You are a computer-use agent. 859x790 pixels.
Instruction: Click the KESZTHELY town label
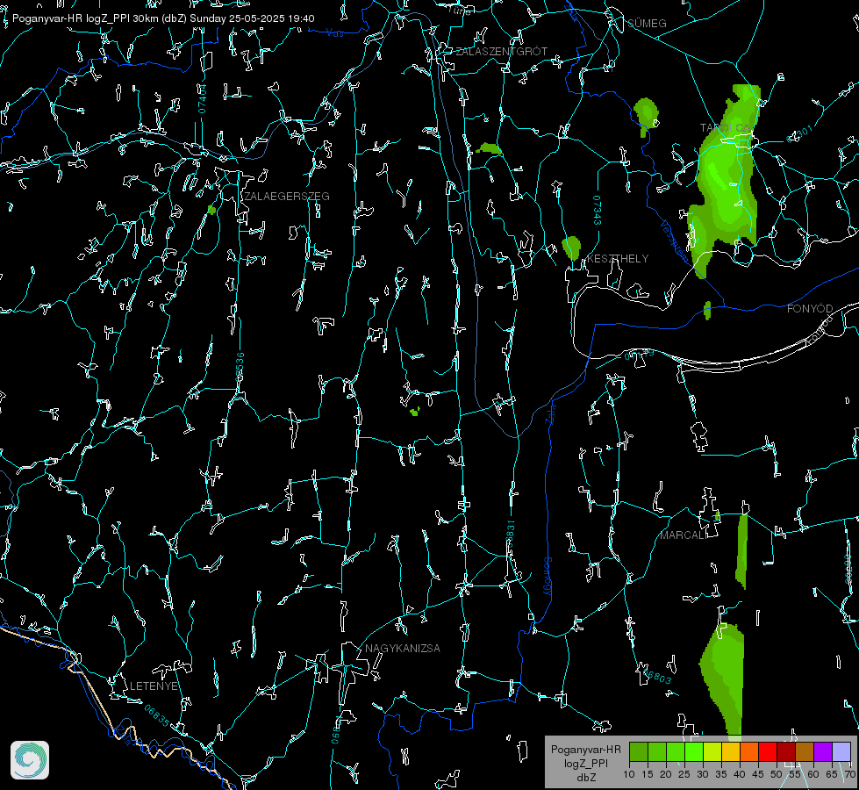[618, 259]
